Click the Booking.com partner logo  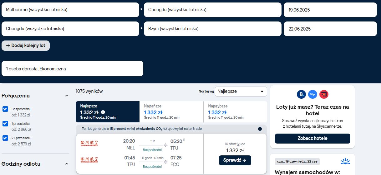(301, 94)
